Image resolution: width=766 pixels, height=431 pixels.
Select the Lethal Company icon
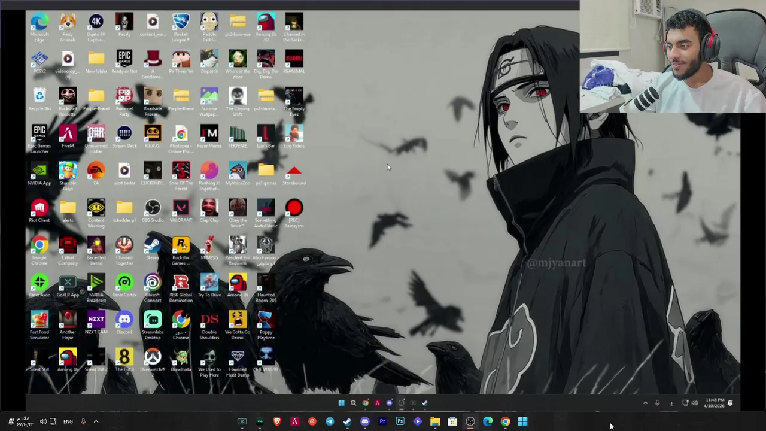pos(68,251)
